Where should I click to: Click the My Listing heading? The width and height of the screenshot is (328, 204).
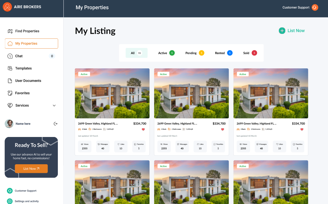click(95, 31)
